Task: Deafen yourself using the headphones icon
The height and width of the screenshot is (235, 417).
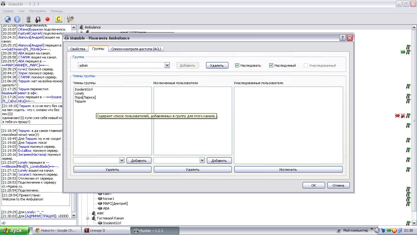Action: (x=38, y=19)
